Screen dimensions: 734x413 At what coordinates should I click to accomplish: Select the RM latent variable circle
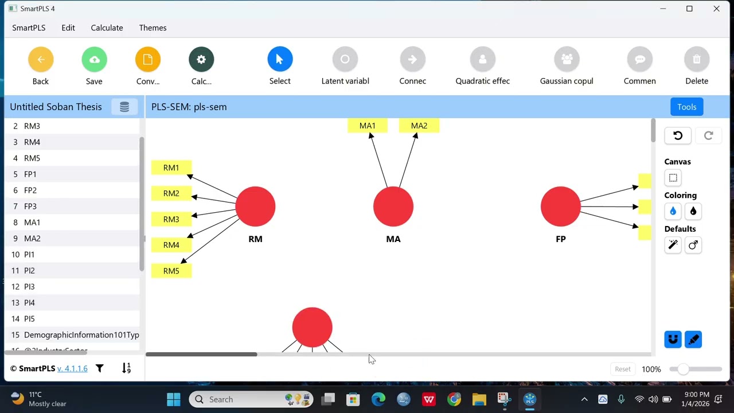point(255,206)
